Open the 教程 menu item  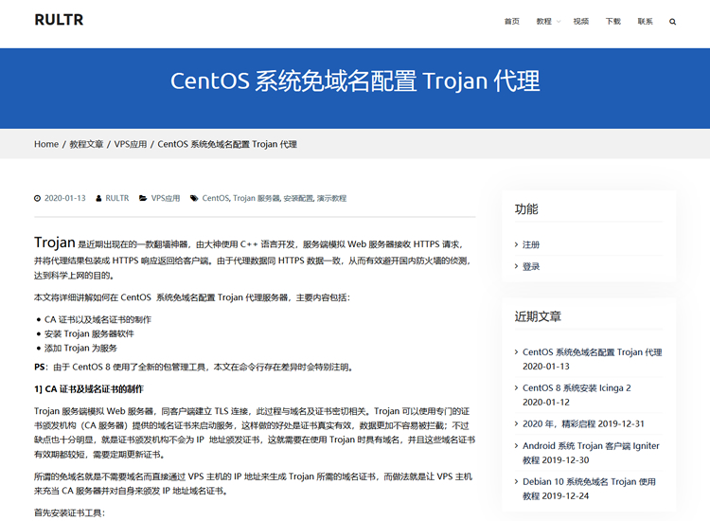[543, 21]
